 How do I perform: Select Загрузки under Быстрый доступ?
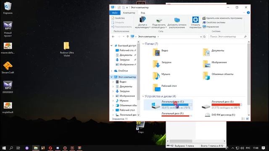pos(124,60)
